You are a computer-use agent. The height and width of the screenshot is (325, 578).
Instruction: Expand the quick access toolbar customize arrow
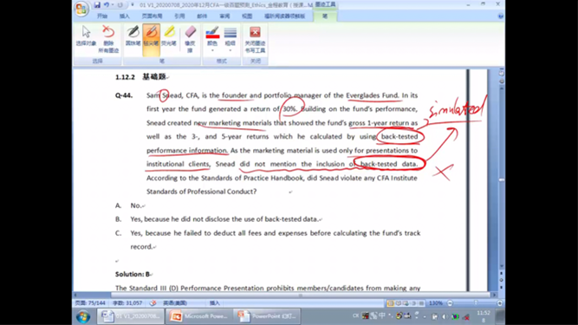133,5
